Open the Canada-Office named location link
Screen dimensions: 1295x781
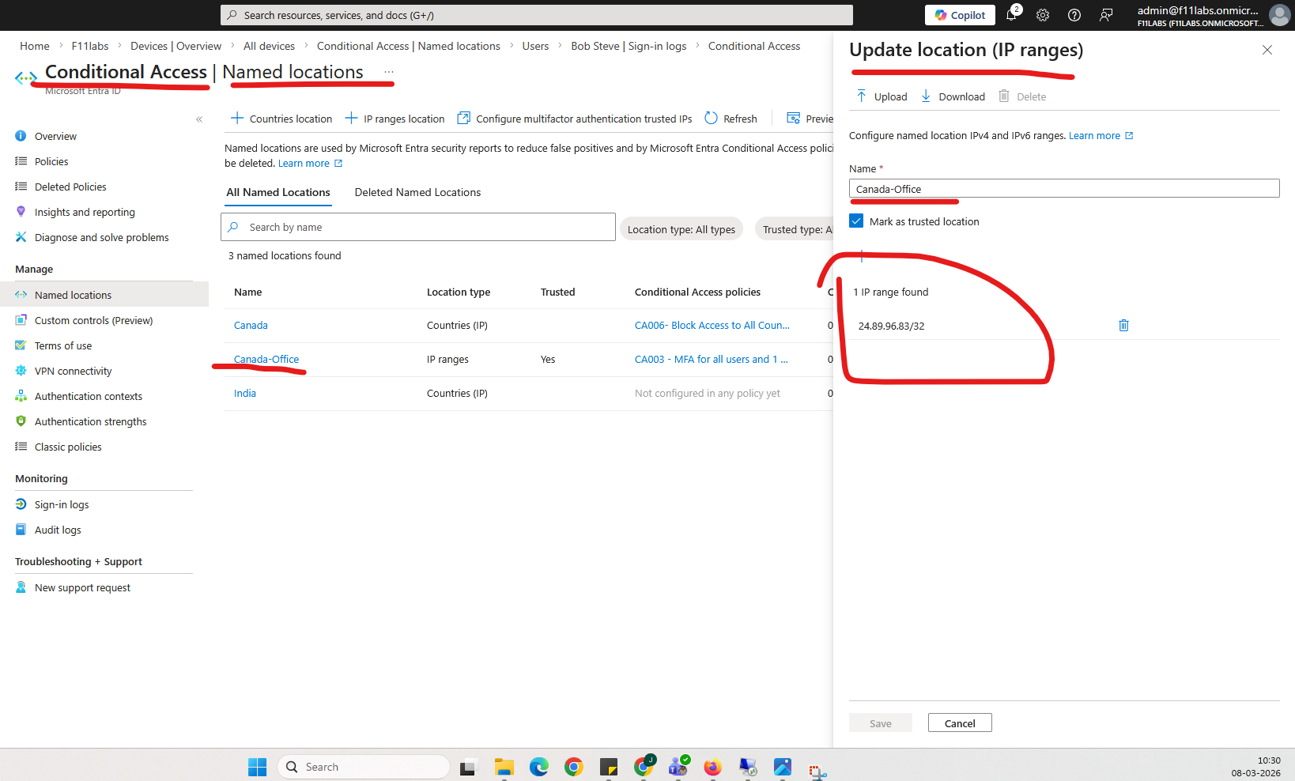click(266, 359)
